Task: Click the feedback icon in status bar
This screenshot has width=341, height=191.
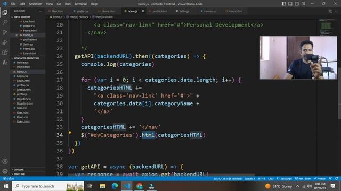Action: point(330,179)
